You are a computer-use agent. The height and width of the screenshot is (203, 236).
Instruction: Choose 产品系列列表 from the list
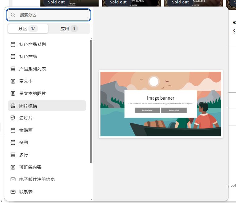click(47, 69)
